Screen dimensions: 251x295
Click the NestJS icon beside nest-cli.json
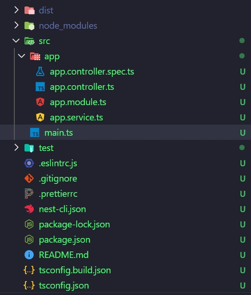(29, 209)
